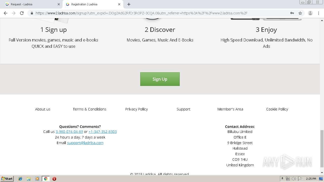Viewport: 324px width, 182px height.
Task: View the Privacy Policy
Action: (x=136, y=109)
